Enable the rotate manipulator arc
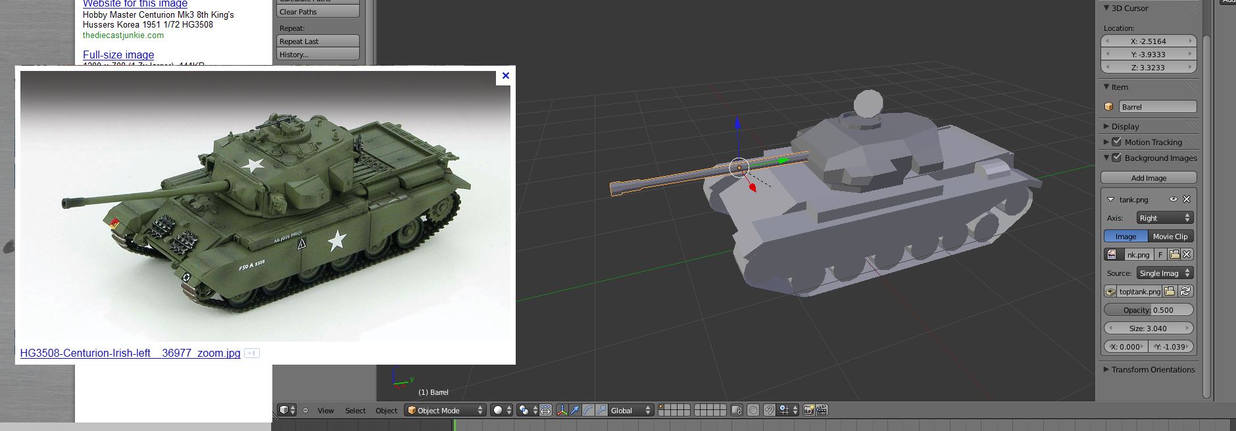1236x431 pixels. coord(588,410)
